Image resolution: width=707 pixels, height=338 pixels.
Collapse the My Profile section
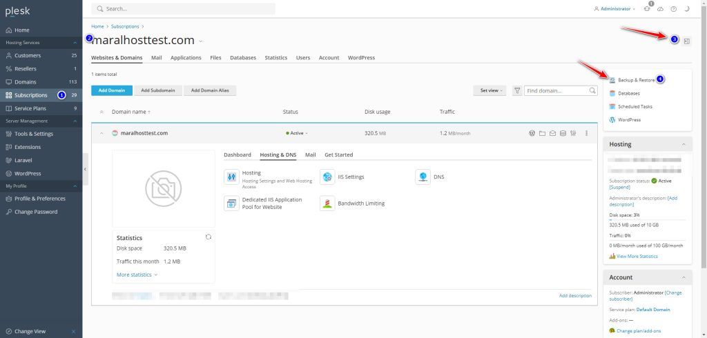[x=75, y=186]
